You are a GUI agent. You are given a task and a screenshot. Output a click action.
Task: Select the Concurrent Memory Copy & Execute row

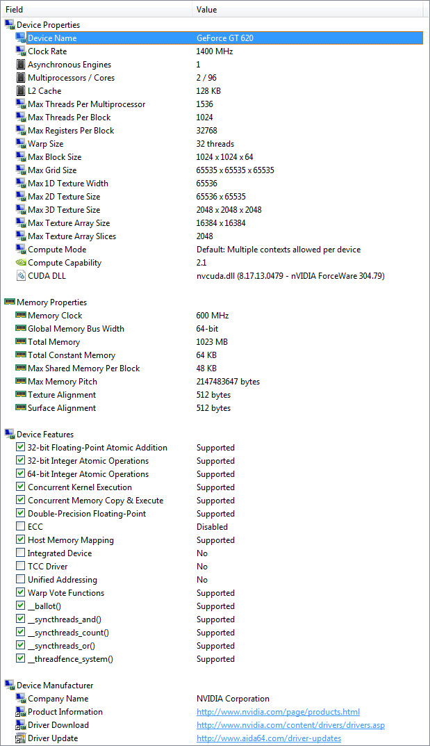point(213,501)
